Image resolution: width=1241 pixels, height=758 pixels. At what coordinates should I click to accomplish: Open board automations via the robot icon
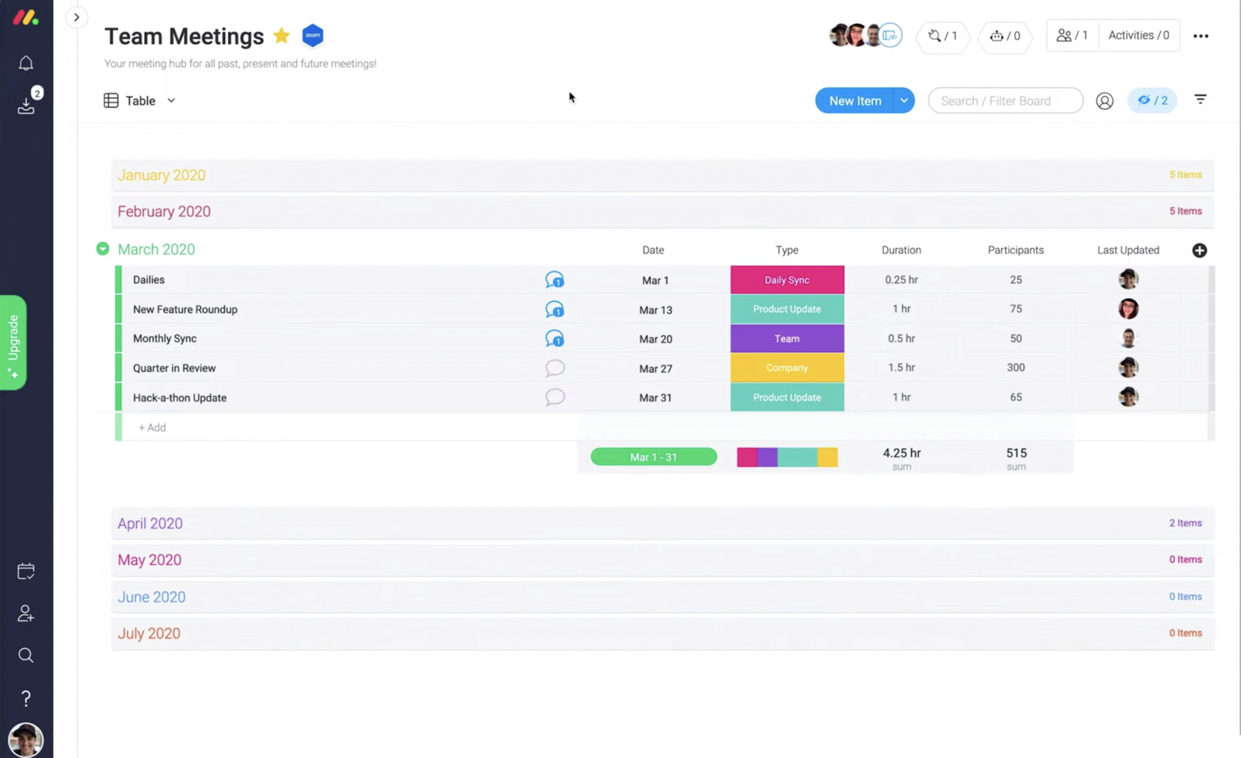click(997, 36)
